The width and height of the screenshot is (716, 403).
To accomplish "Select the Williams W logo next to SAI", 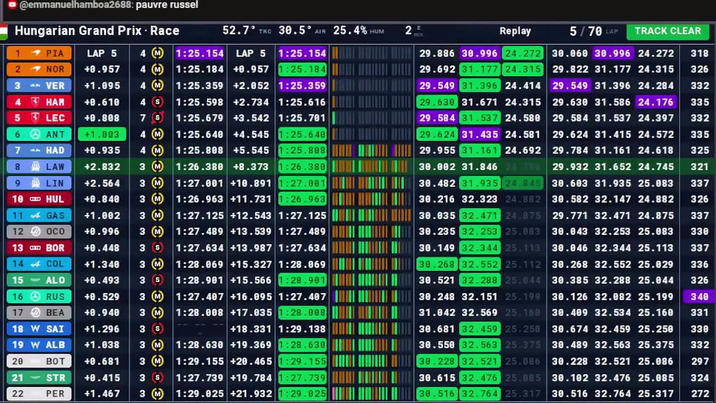I will [36, 329].
